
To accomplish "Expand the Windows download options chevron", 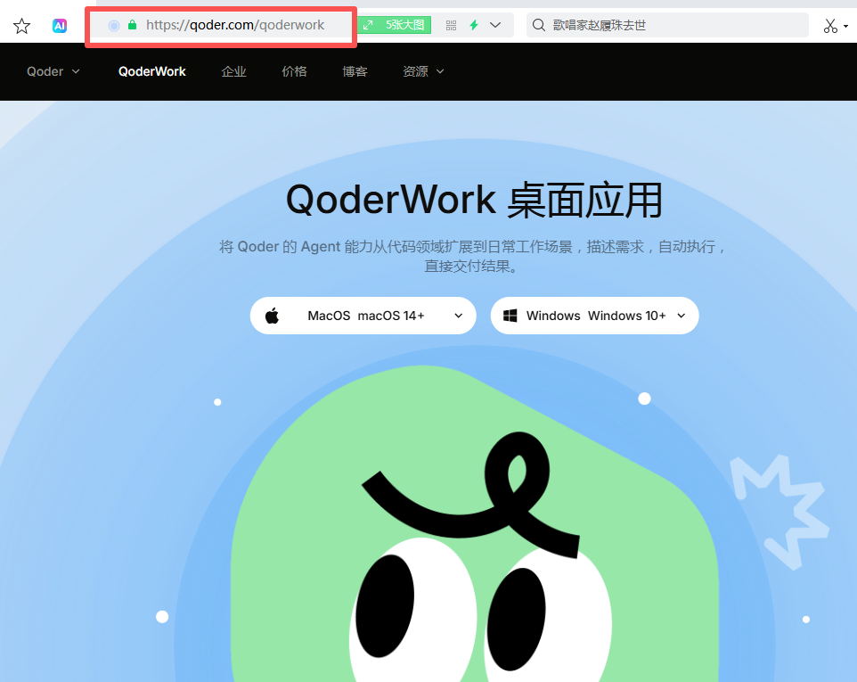I will pyautogui.click(x=682, y=316).
